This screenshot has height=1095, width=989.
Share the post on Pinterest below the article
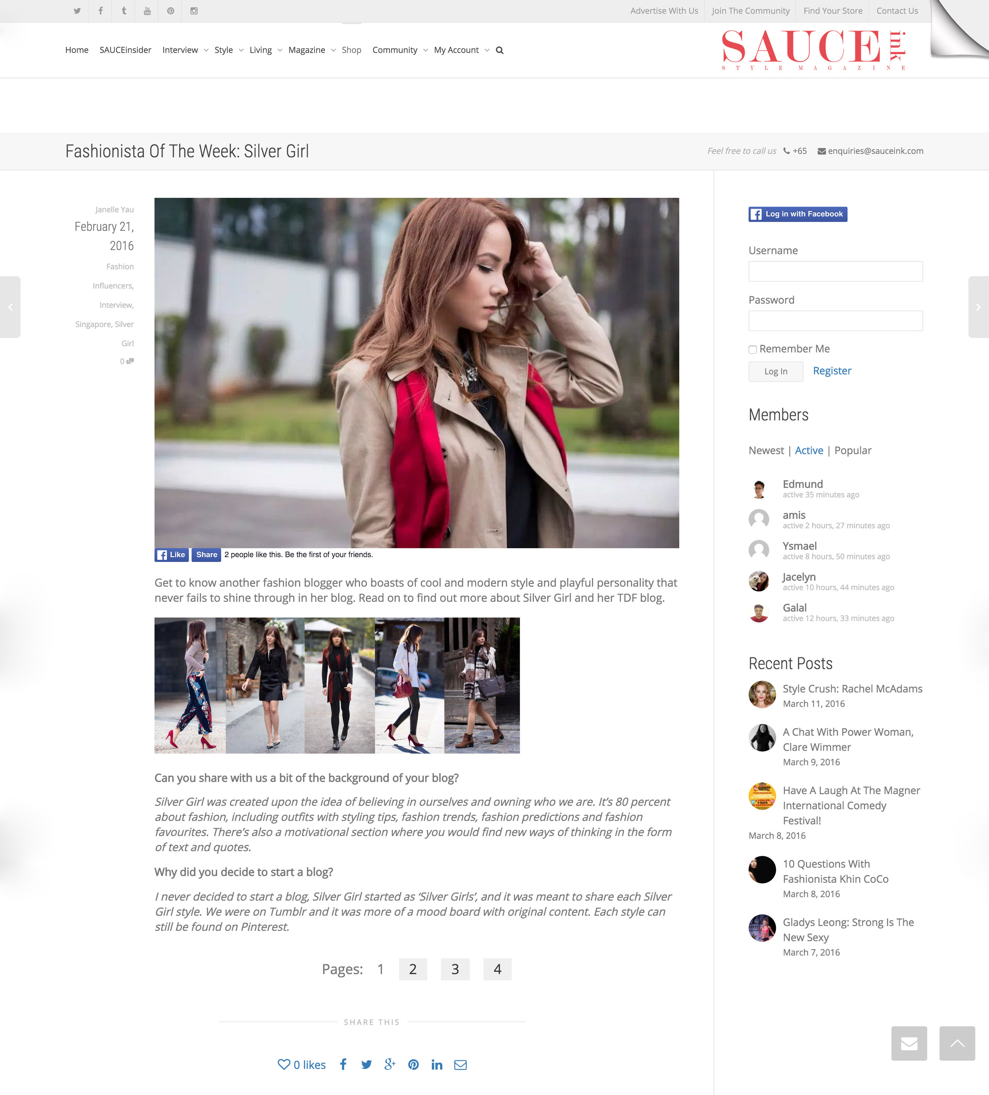[x=413, y=1065]
